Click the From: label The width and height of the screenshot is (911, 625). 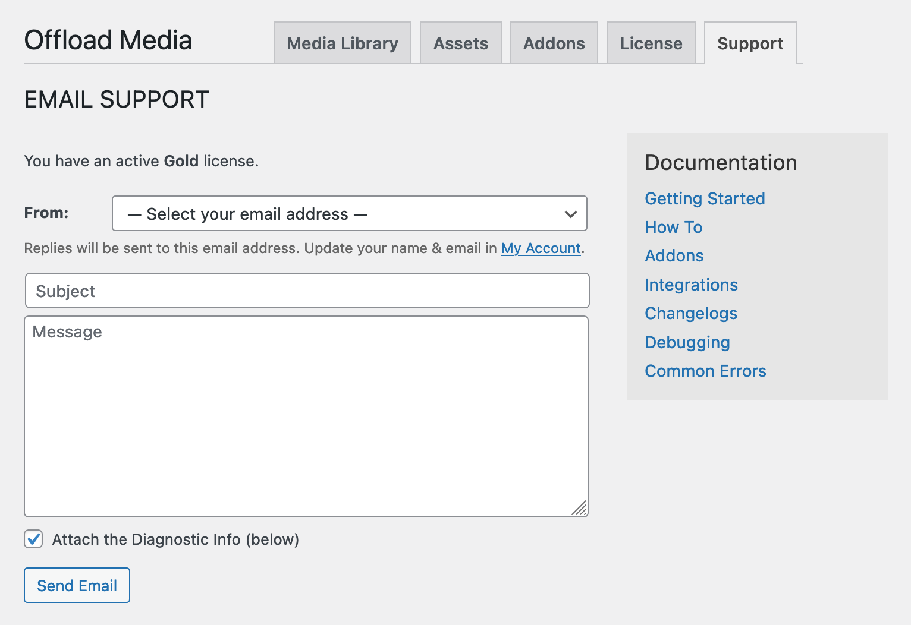[46, 213]
